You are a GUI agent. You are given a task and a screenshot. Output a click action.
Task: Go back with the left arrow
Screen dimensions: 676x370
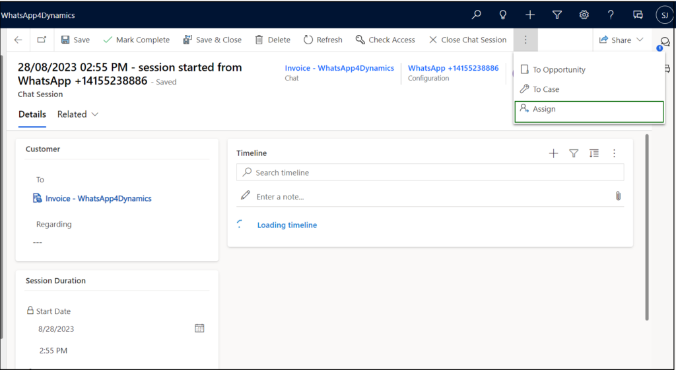[x=18, y=40]
